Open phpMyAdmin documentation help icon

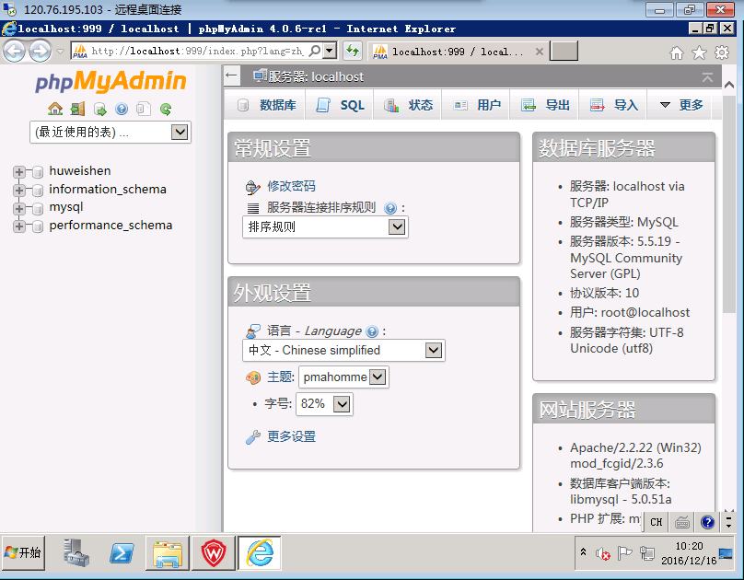tap(122, 109)
